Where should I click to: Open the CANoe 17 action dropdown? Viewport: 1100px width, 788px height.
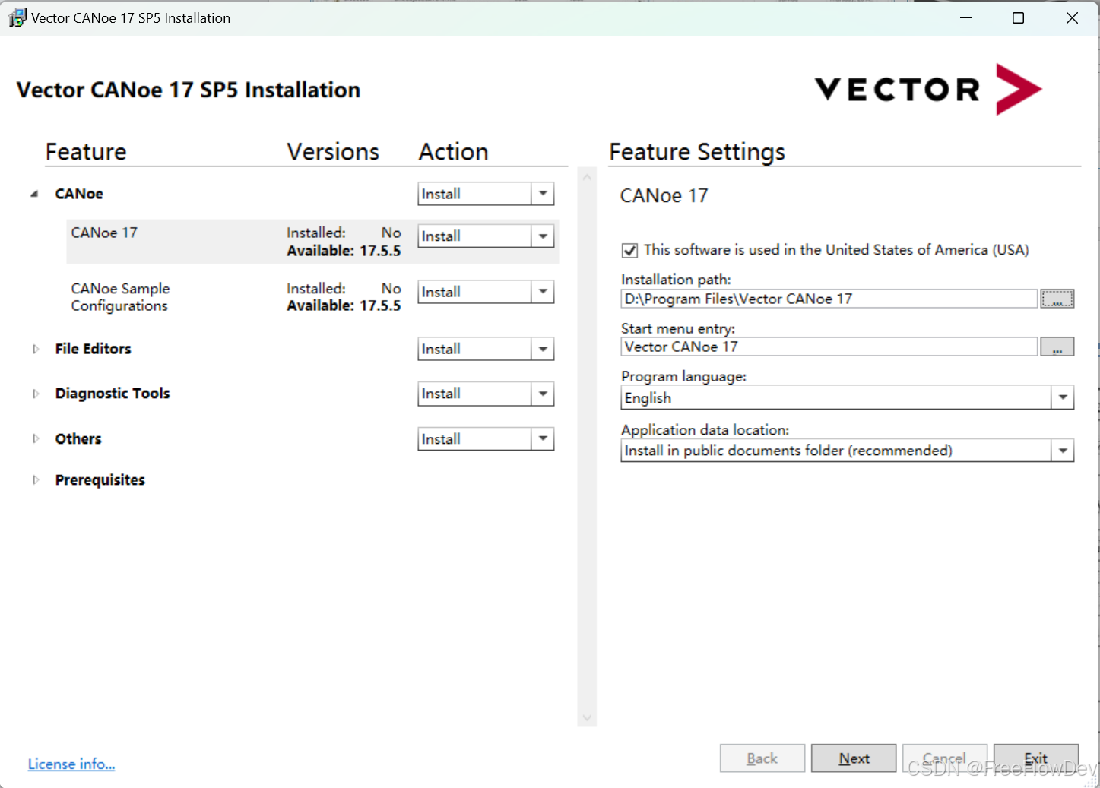click(543, 236)
